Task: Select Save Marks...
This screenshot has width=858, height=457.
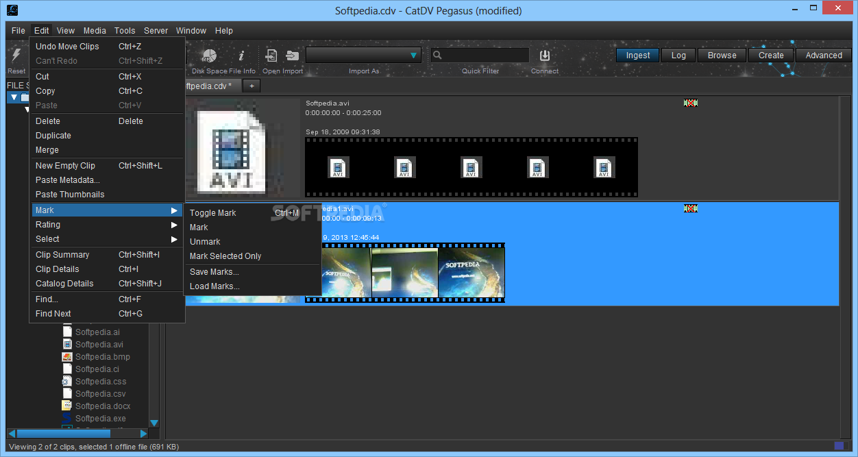Action: pyautogui.click(x=253, y=272)
